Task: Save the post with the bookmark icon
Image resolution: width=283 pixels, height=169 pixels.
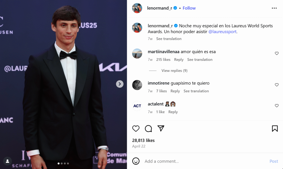Action: (x=275, y=129)
